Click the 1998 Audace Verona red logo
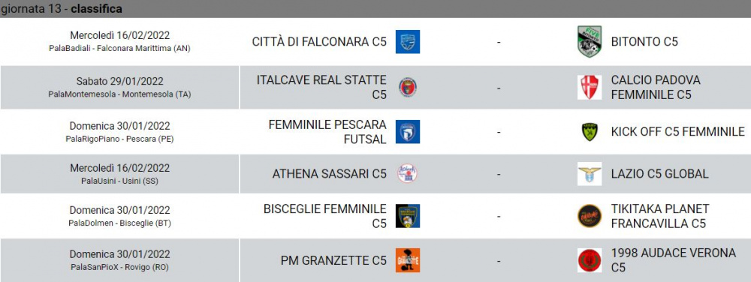 [590, 260]
